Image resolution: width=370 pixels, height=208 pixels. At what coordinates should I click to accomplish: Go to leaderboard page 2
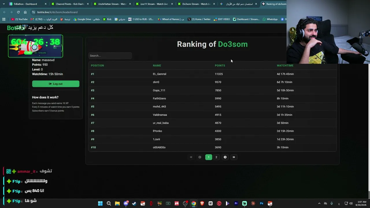216,157
